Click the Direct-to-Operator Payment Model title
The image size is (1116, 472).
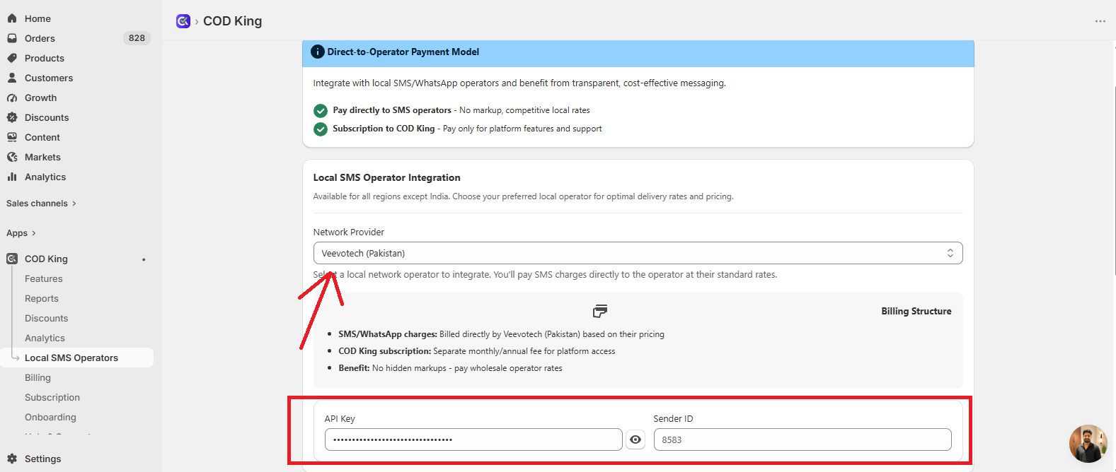tap(403, 52)
